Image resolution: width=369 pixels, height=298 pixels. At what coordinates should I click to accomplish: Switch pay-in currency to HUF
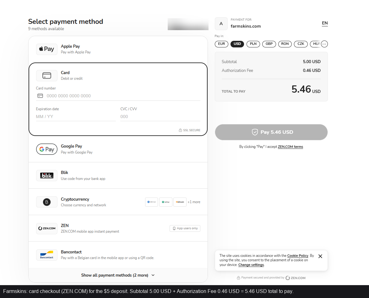click(x=316, y=44)
